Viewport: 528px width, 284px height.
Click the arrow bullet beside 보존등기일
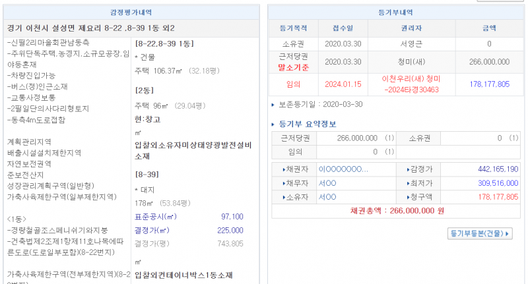point(274,105)
